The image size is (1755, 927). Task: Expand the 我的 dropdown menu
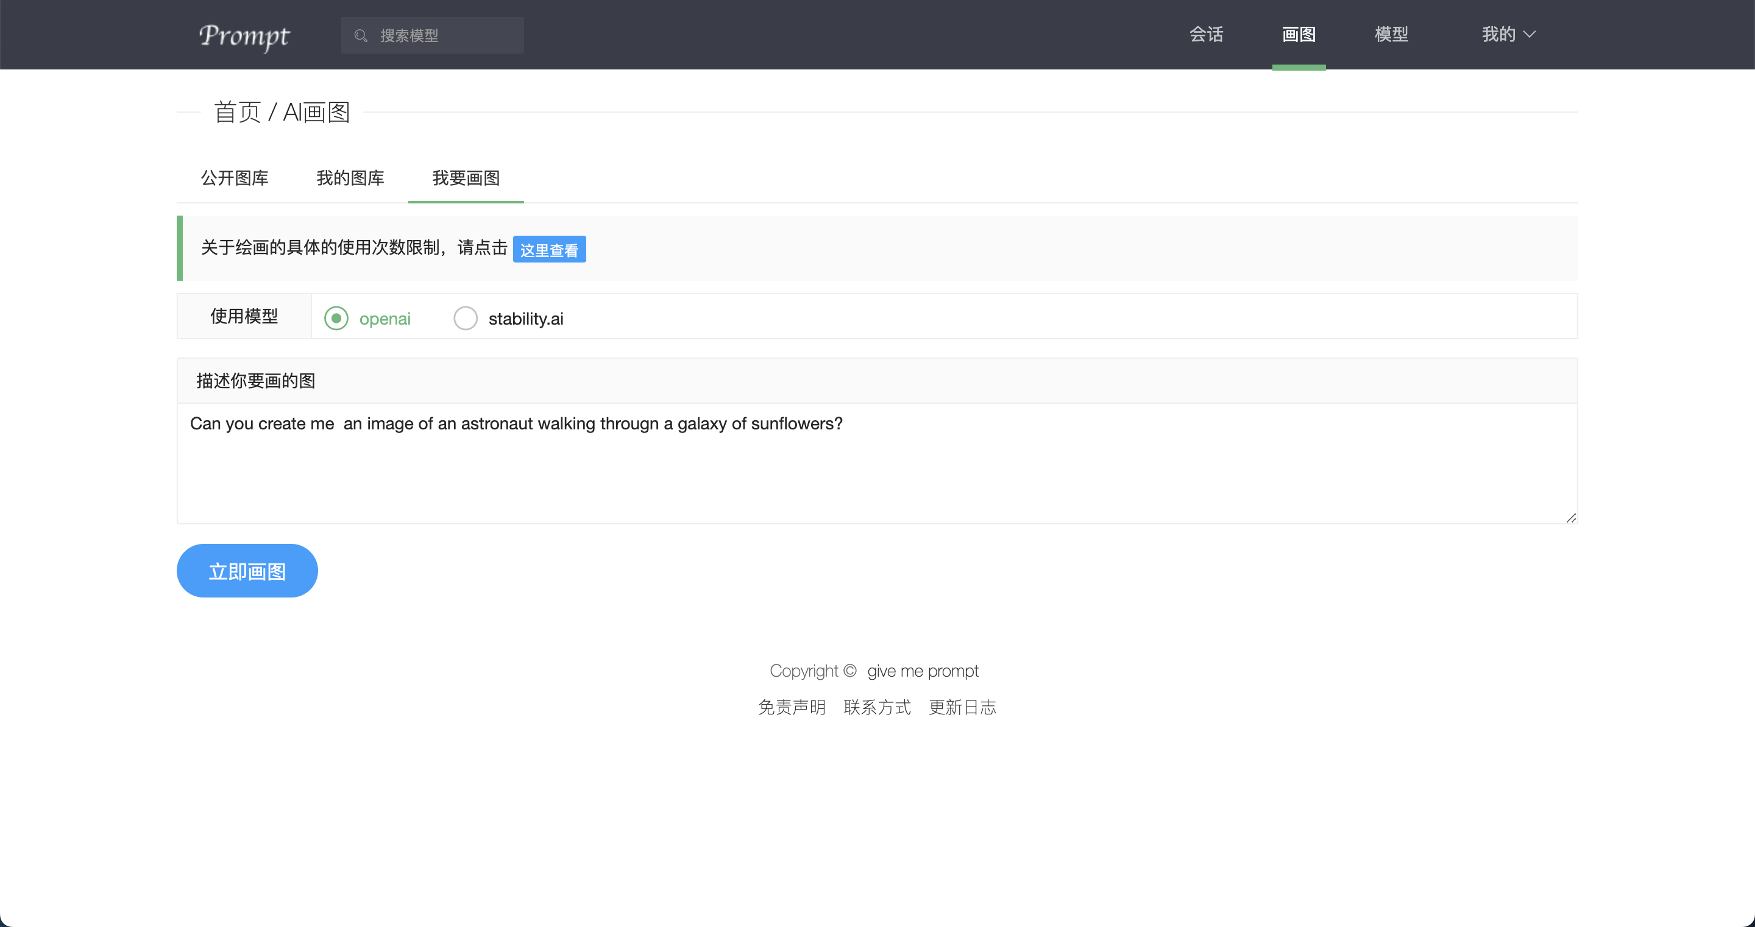pos(1508,34)
